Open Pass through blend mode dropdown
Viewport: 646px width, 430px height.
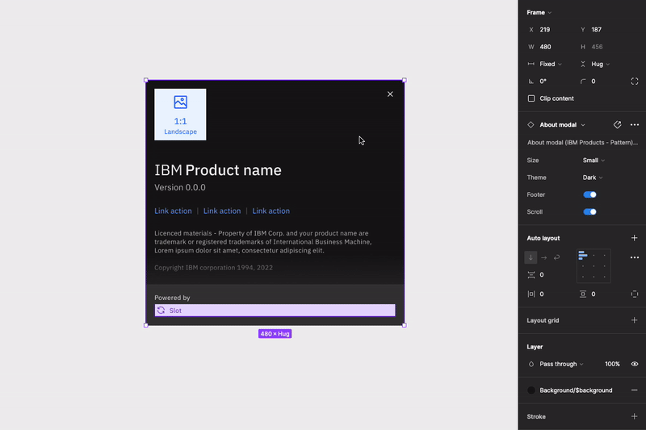(561, 364)
